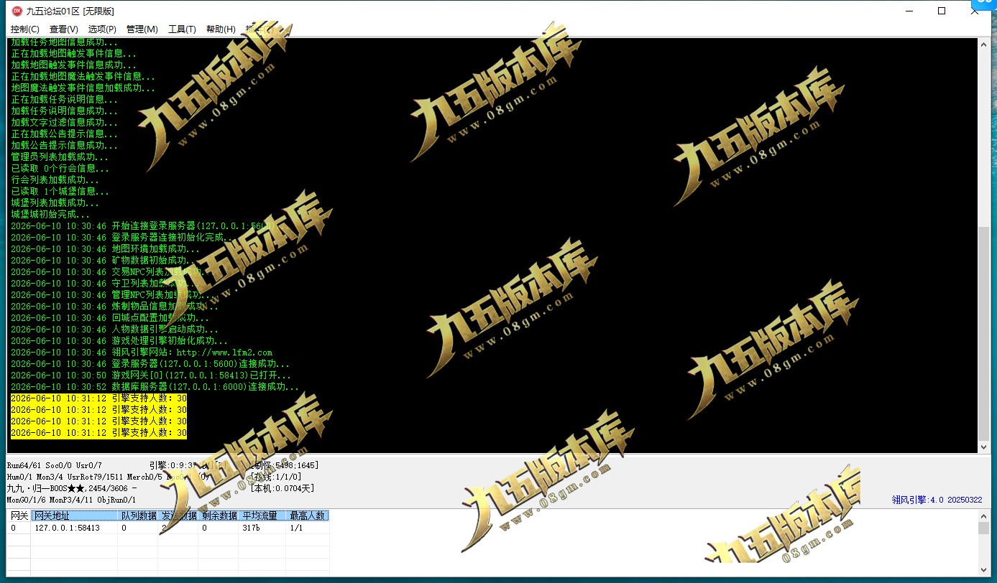
Task: Click the MonG0/1/6 MonP3/4/11 ObjRun0/1 line
Action: coord(71,500)
